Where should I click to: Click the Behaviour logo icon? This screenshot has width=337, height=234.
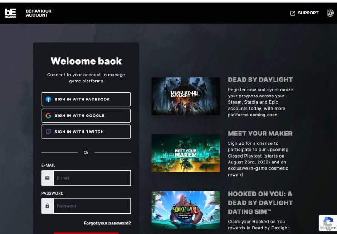(x=10, y=13)
